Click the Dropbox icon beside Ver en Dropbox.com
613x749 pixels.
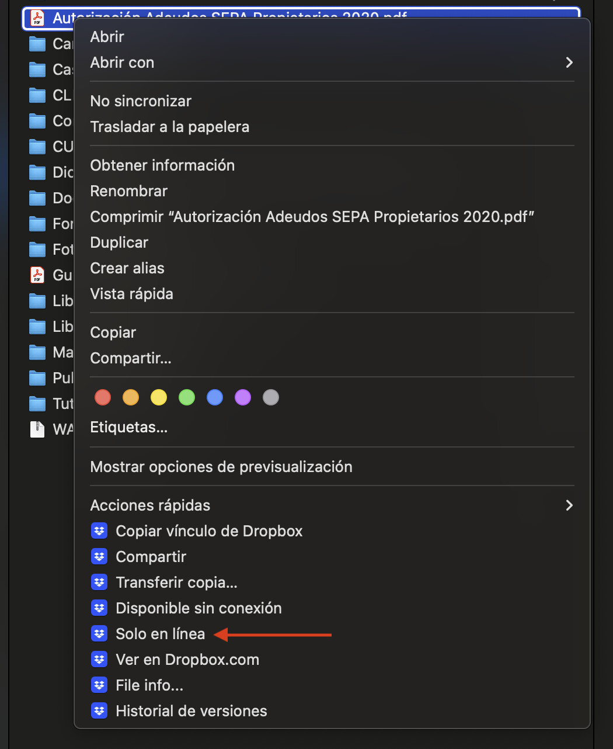(x=99, y=660)
